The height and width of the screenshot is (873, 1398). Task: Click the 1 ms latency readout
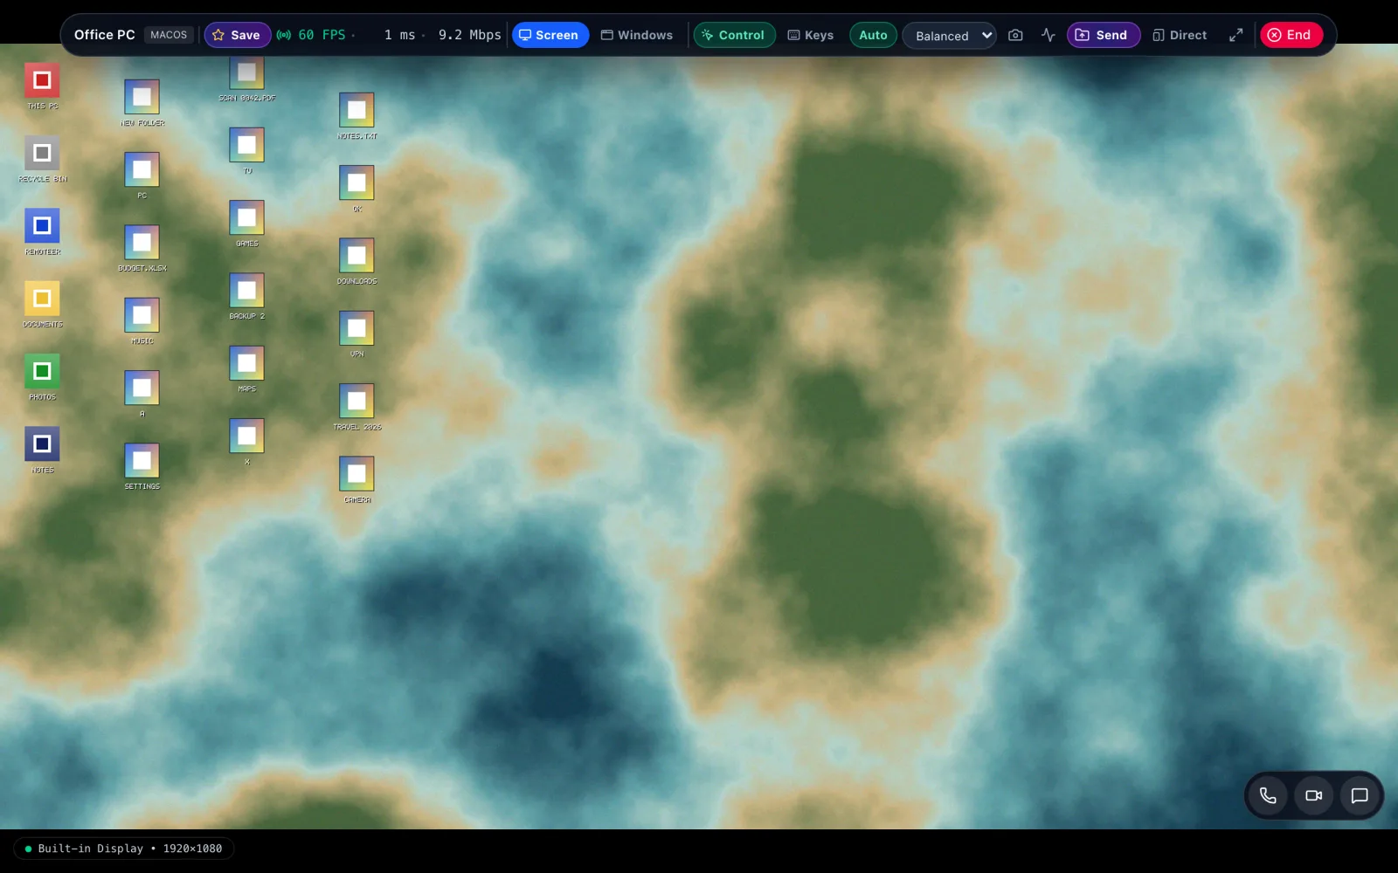pos(400,35)
